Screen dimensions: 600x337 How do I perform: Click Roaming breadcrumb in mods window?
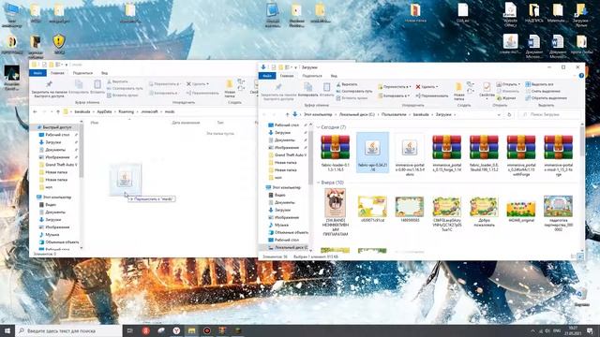click(x=126, y=112)
